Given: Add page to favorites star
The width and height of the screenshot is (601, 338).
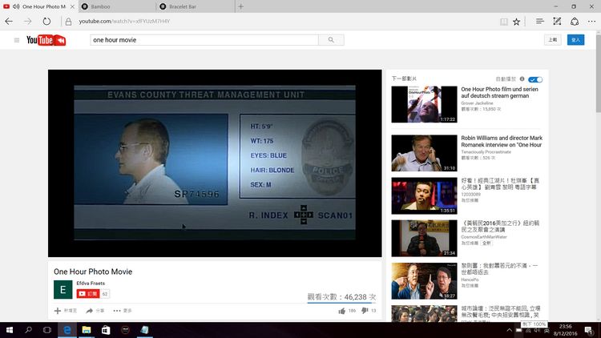Looking at the screenshot, I should pos(516,22).
